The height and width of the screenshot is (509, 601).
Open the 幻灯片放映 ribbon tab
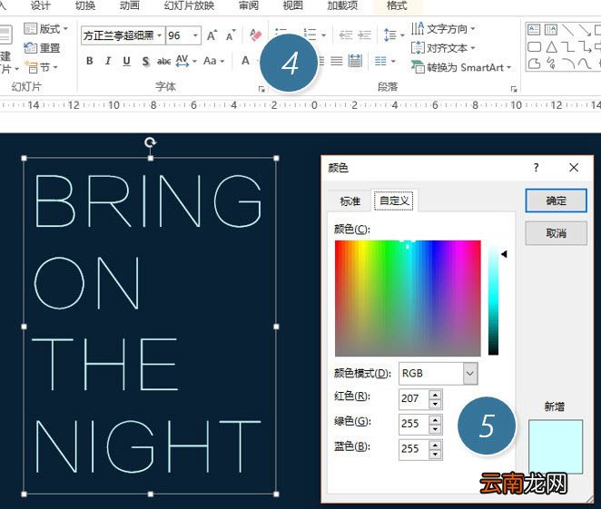tap(190, 5)
